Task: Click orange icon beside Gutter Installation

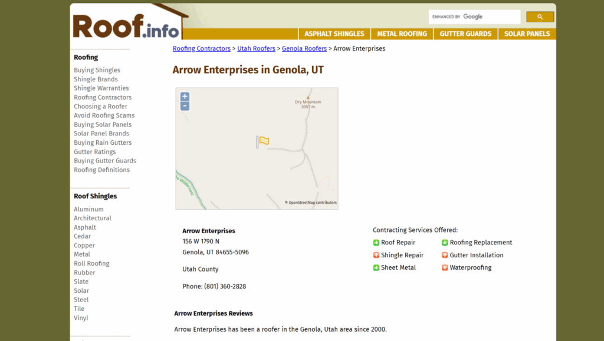Action: click(445, 255)
